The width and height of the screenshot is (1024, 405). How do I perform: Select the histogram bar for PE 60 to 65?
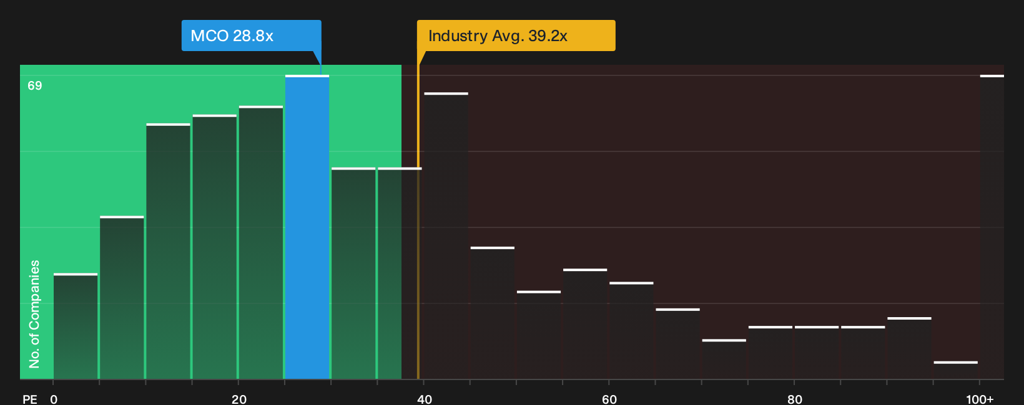(631, 330)
